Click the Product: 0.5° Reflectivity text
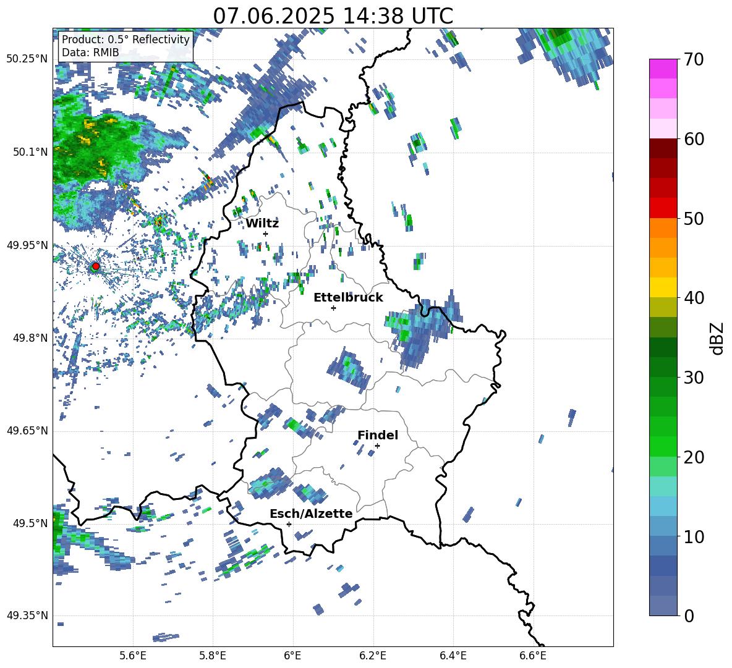Image resolution: width=732 pixels, height=668 pixels. [x=126, y=39]
